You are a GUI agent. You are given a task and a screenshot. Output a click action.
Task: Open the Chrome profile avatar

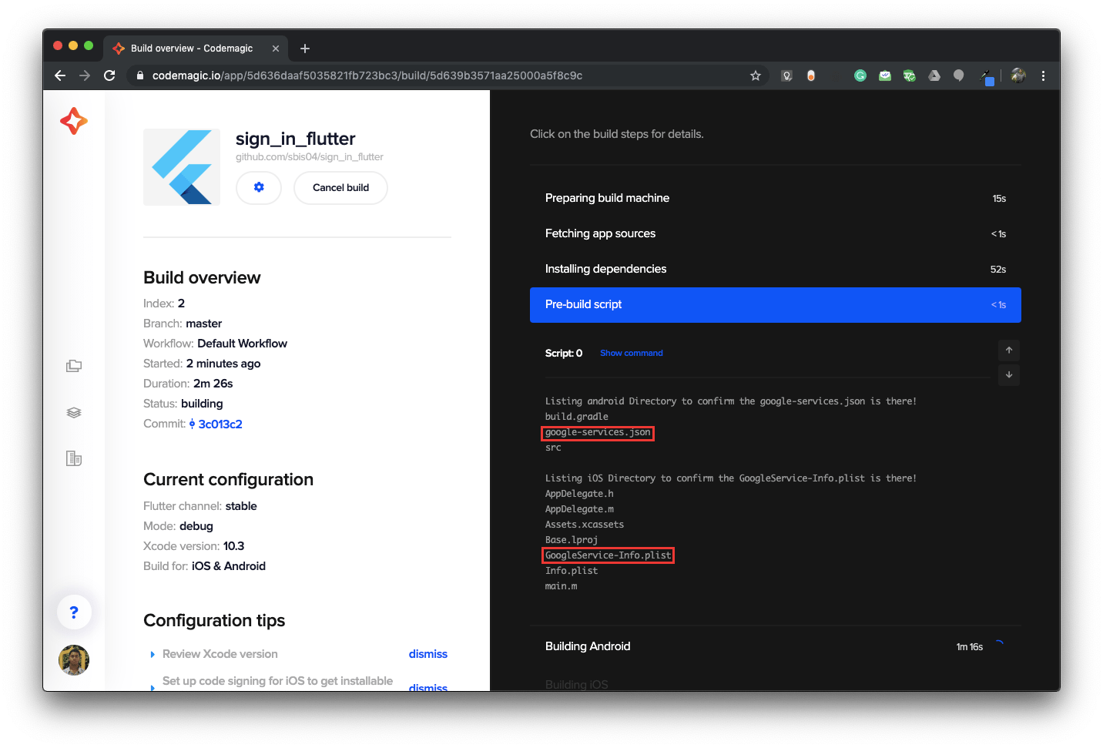(x=1018, y=75)
